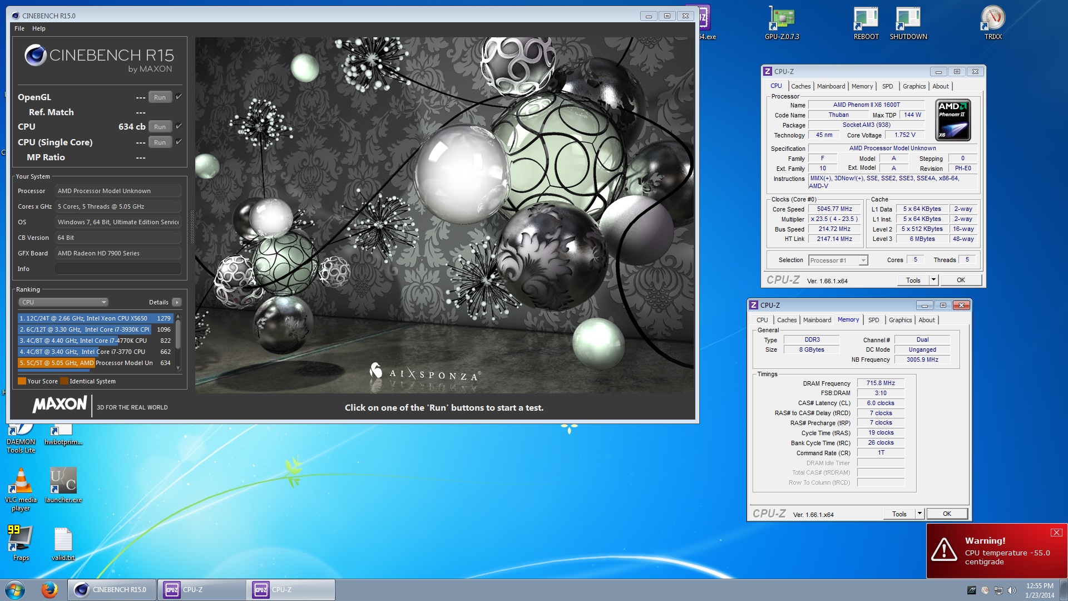Open Graphics tab in upper CPU-Z window
Viewport: 1068px width, 601px height.
[x=914, y=86]
